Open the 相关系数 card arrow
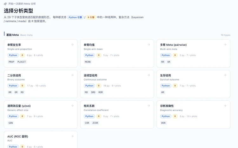 click(x=149, y=106)
